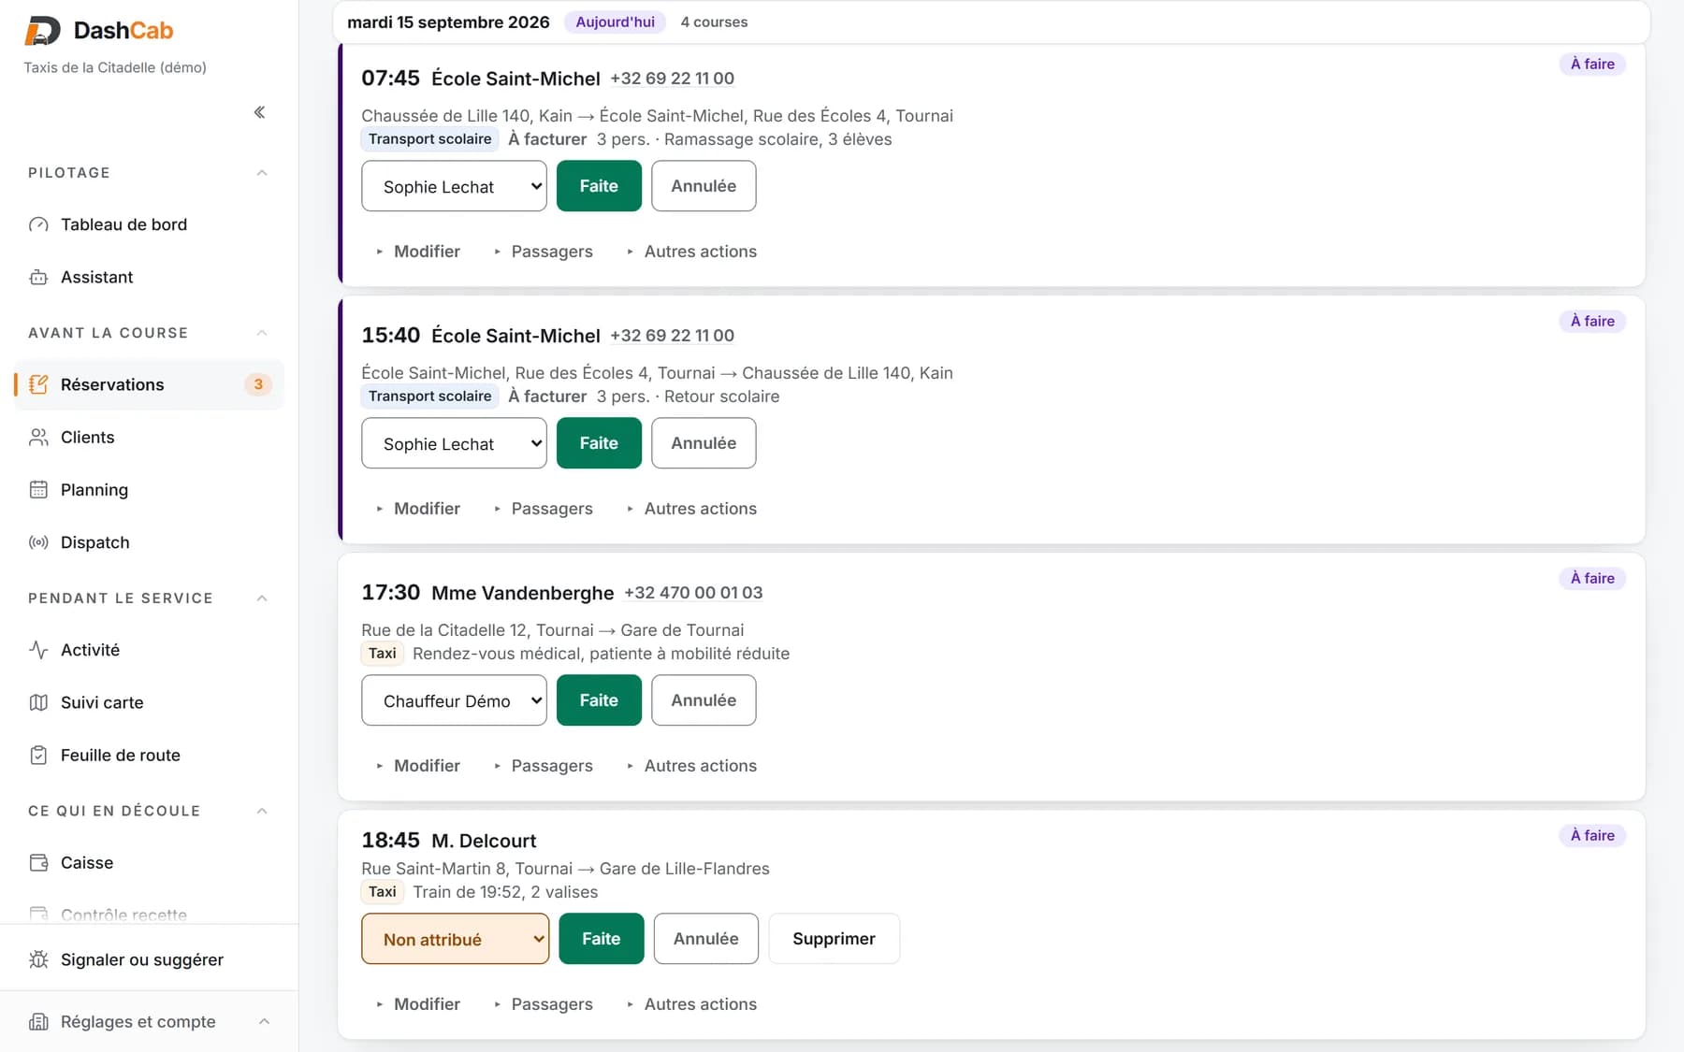Open Tableau de bord gauge icon
The height and width of the screenshot is (1052, 1684).
38,224
